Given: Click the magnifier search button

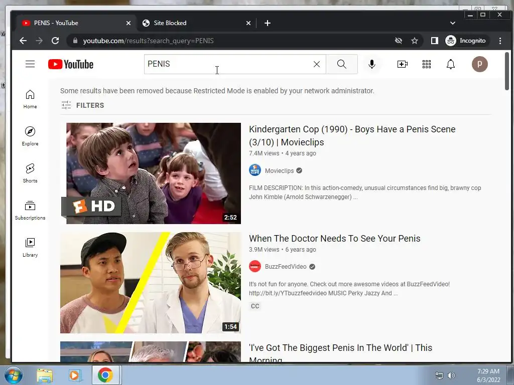Looking at the screenshot, I should [341, 64].
